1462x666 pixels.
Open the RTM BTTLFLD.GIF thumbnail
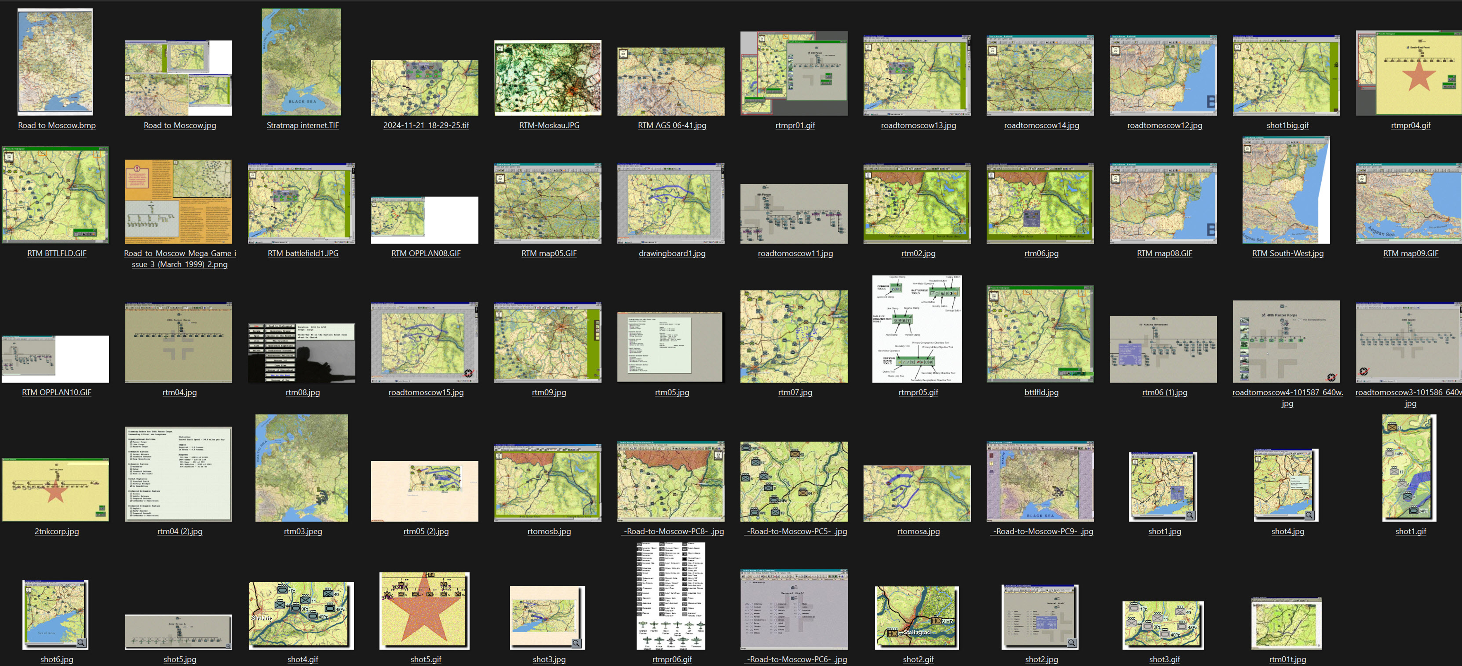point(55,195)
